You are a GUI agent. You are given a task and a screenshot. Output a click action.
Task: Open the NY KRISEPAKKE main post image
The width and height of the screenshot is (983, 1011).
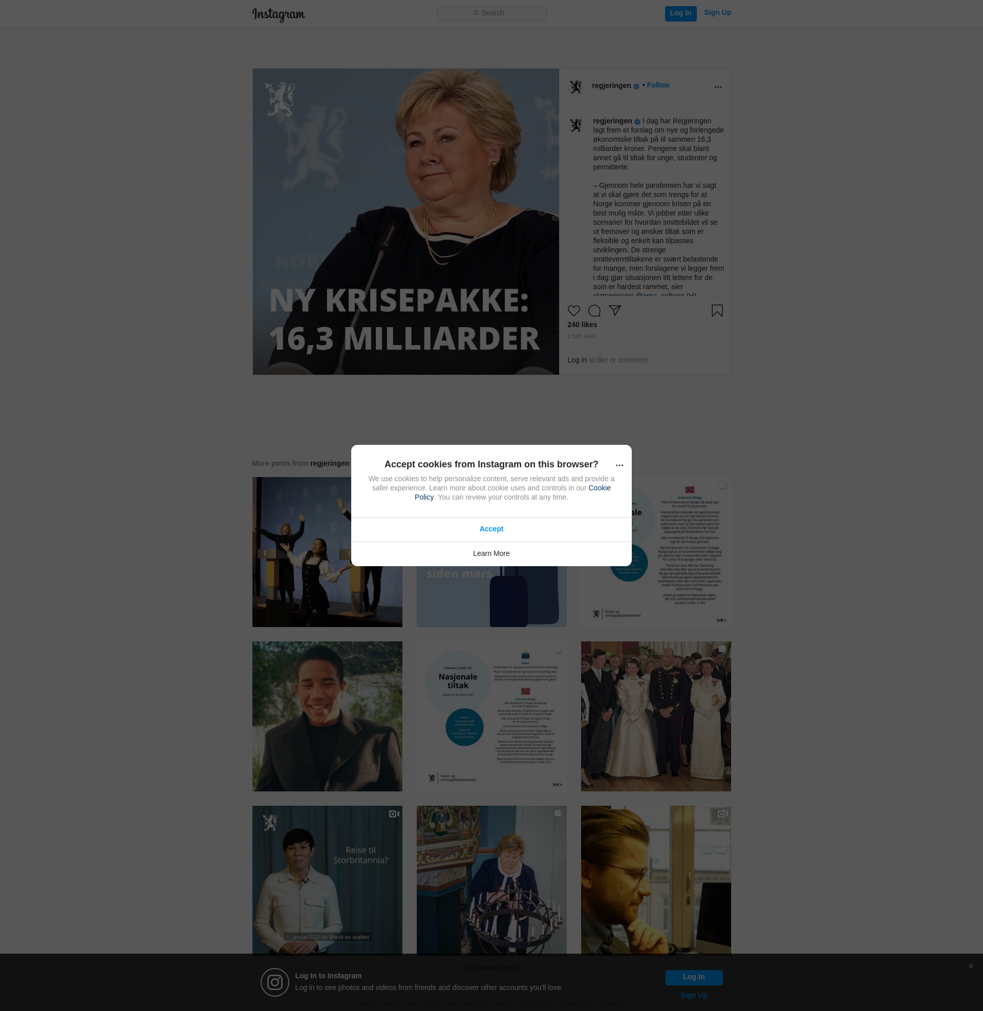[x=405, y=222]
